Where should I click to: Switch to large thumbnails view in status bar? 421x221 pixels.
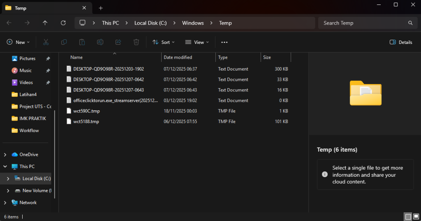click(416, 216)
